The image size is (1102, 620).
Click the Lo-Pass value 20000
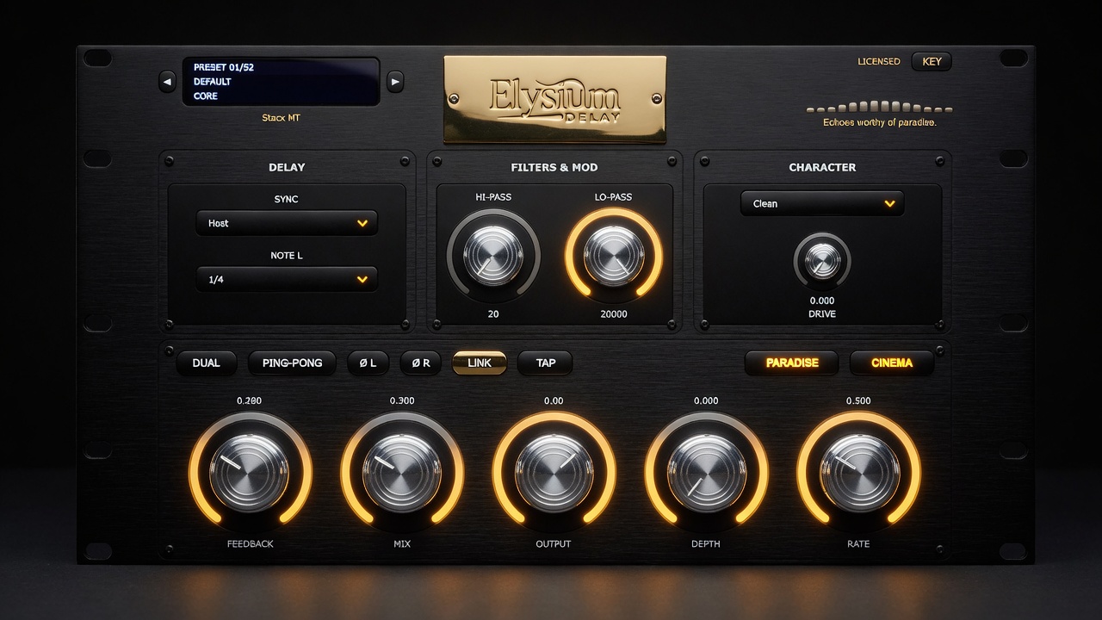pyautogui.click(x=614, y=314)
